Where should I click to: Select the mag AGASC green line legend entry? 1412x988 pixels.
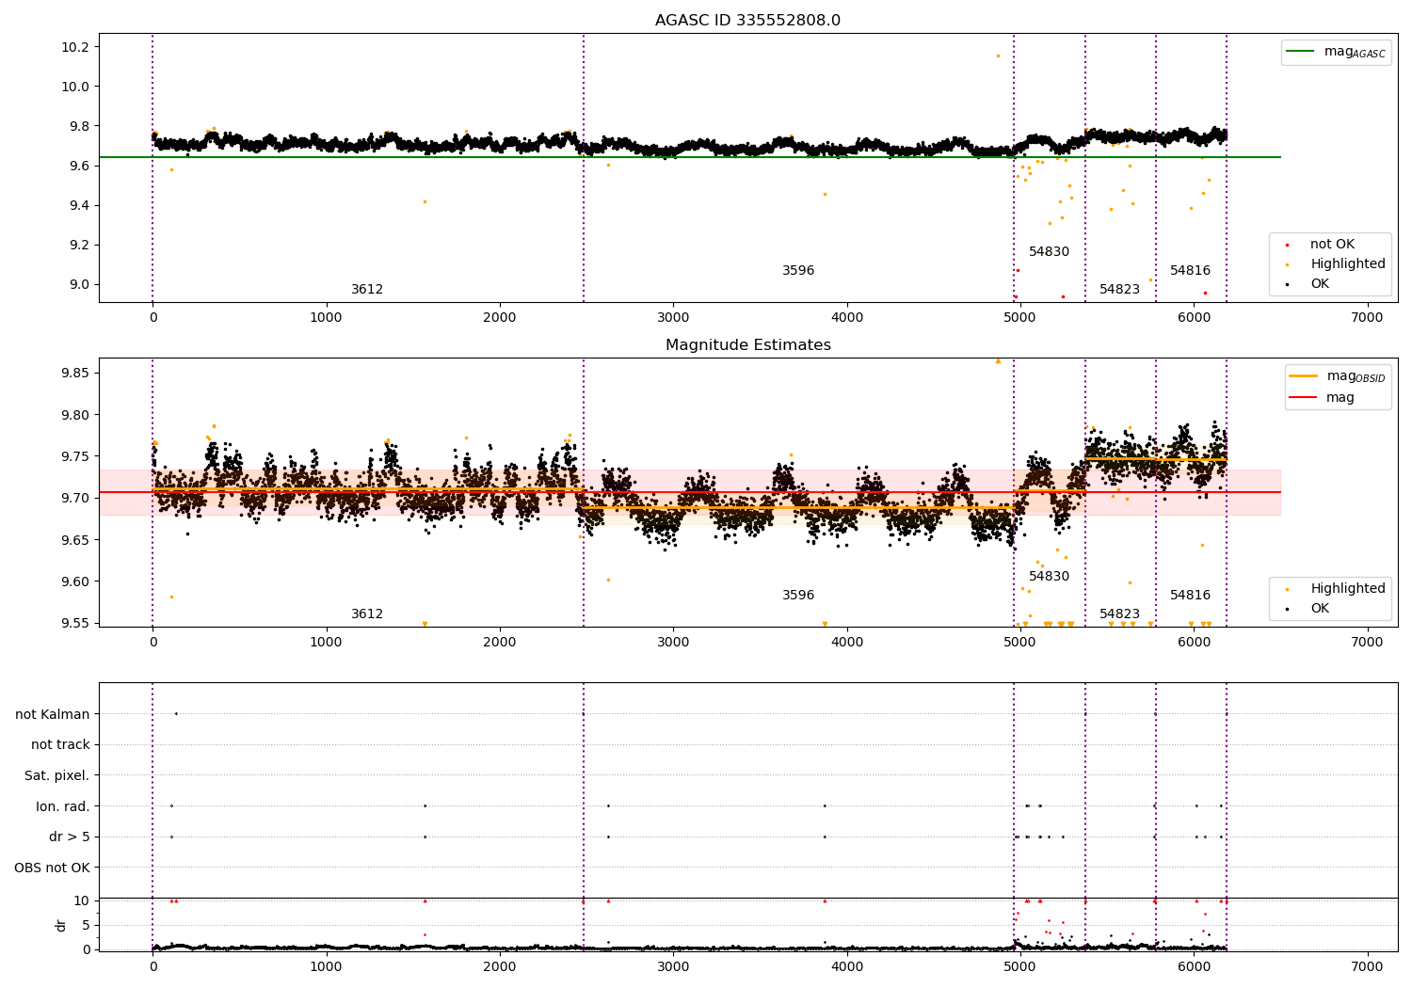tap(1337, 52)
